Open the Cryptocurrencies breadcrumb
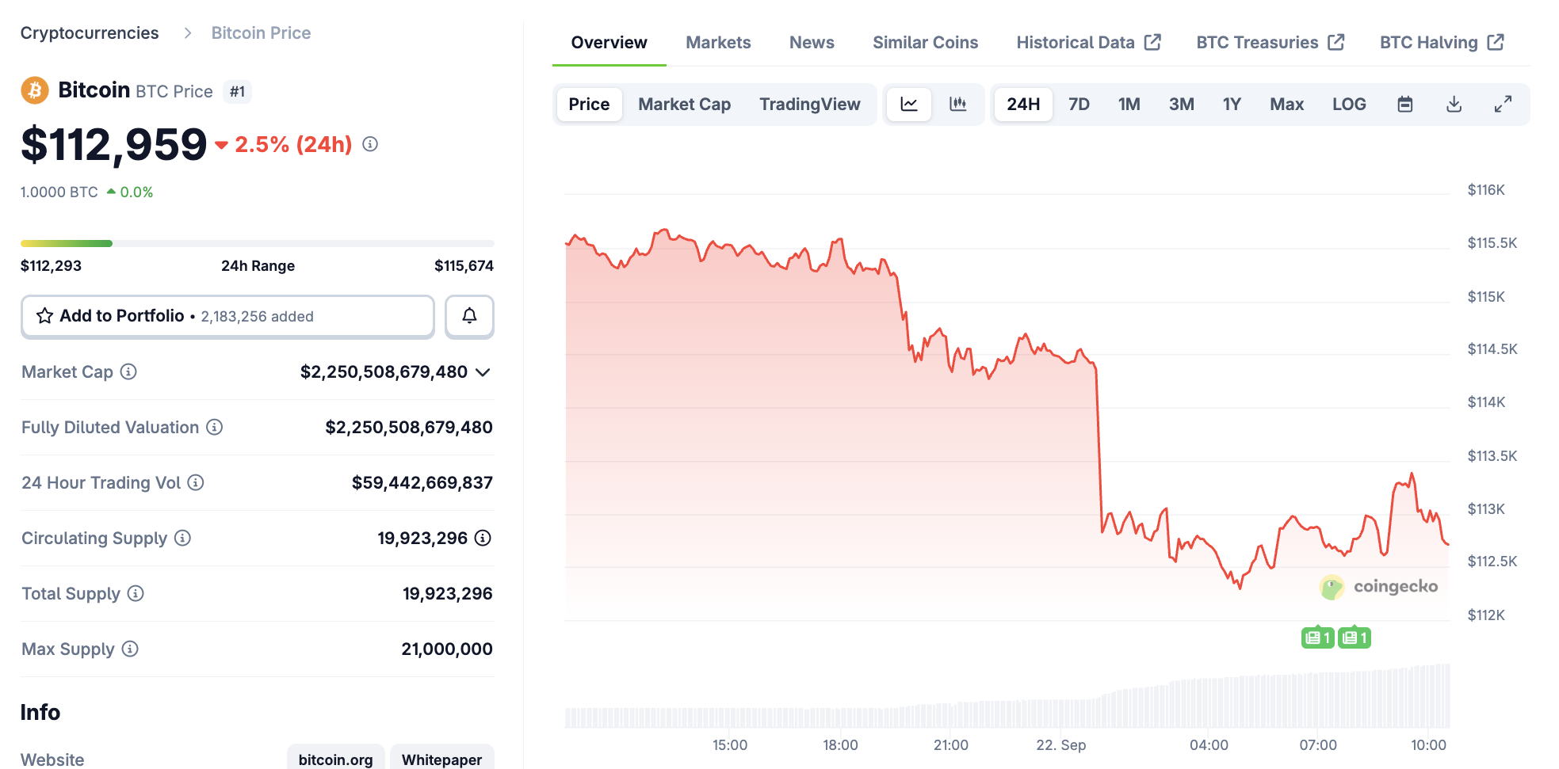The height and width of the screenshot is (769, 1559). click(90, 33)
